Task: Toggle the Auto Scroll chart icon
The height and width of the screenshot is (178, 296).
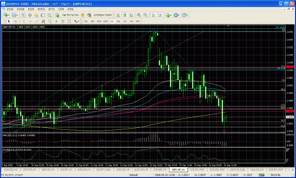Action: tap(153, 15)
